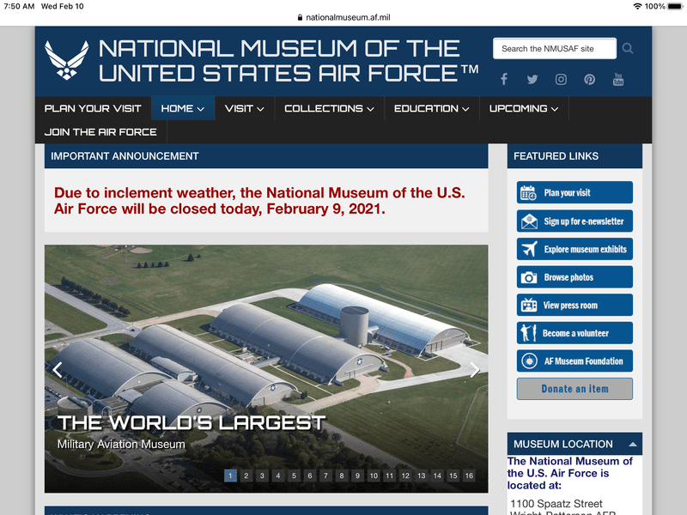
Task: Open JOIN THE AIR FORCE nav item
Action: (100, 132)
